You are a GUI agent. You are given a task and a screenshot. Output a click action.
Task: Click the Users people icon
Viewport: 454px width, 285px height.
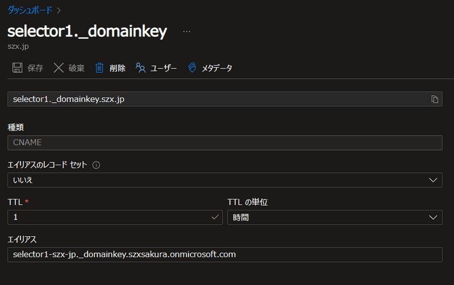pos(141,68)
